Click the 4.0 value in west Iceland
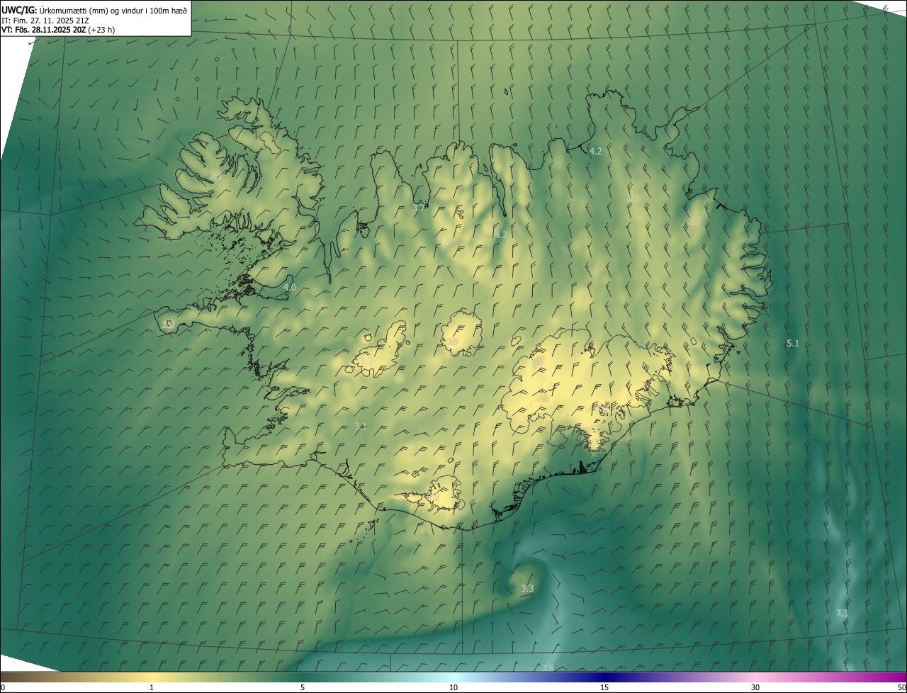This screenshot has height=693, width=907. click(x=289, y=287)
